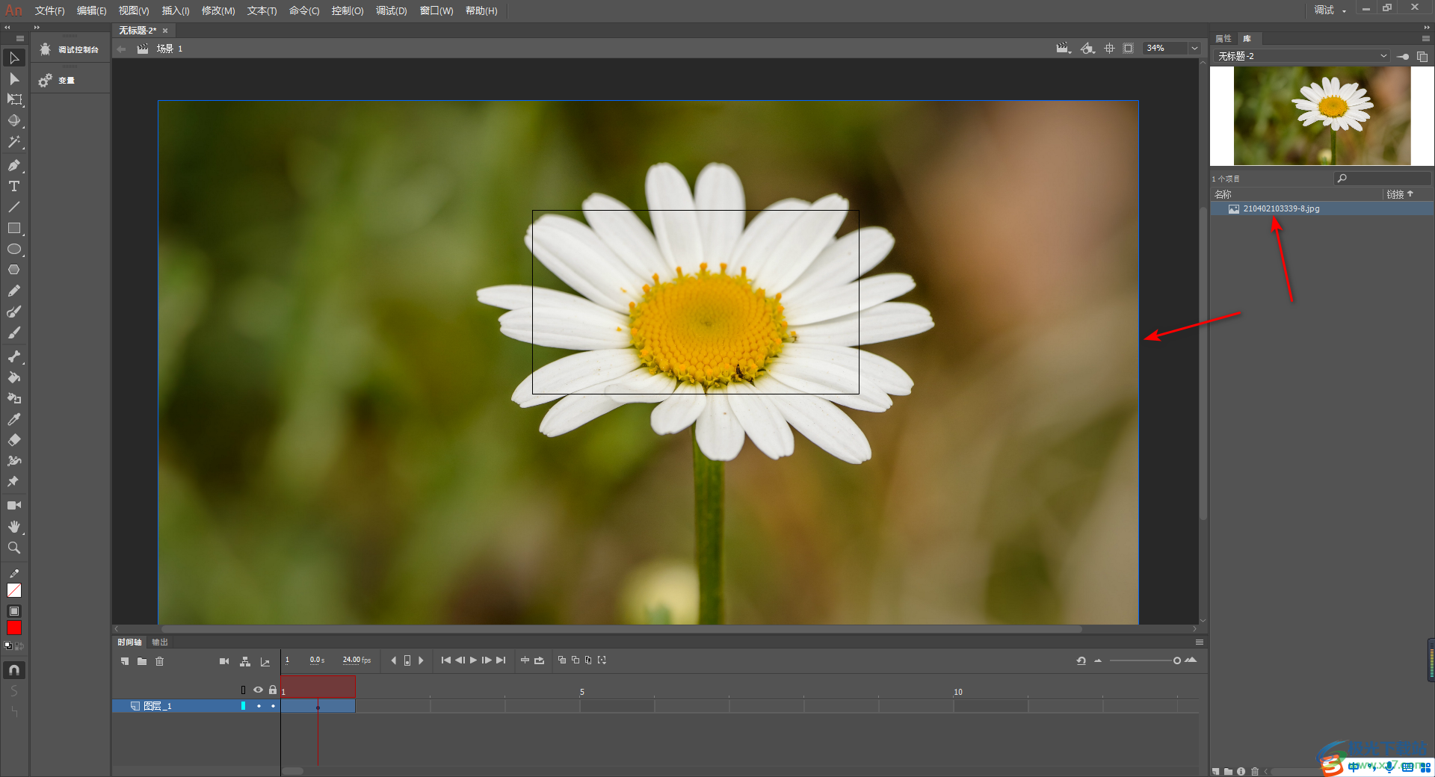Open the edit symbols dropdown
Viewport: 1435px width, 777px height.
coord(1088,49)
